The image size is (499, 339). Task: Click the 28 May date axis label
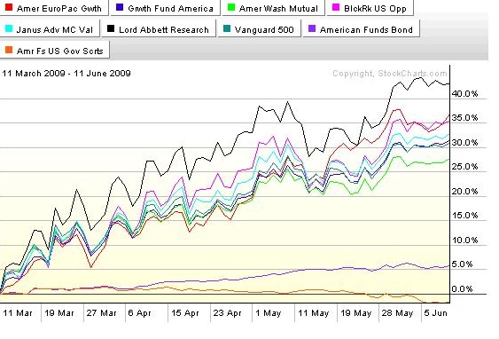(397, 313)
